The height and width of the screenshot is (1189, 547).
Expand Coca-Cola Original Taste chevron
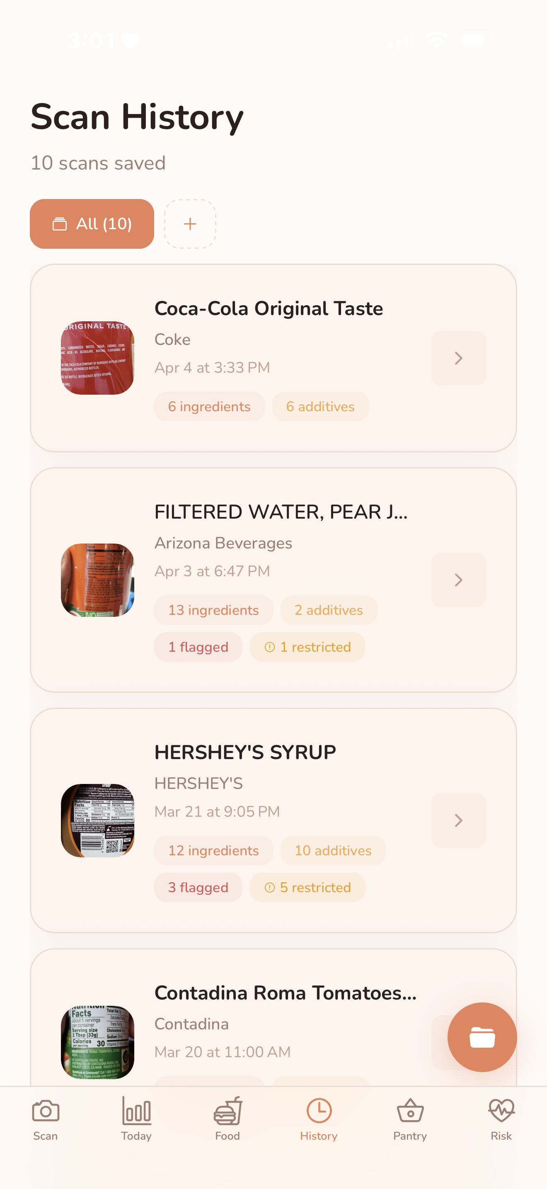coord(458,358)
